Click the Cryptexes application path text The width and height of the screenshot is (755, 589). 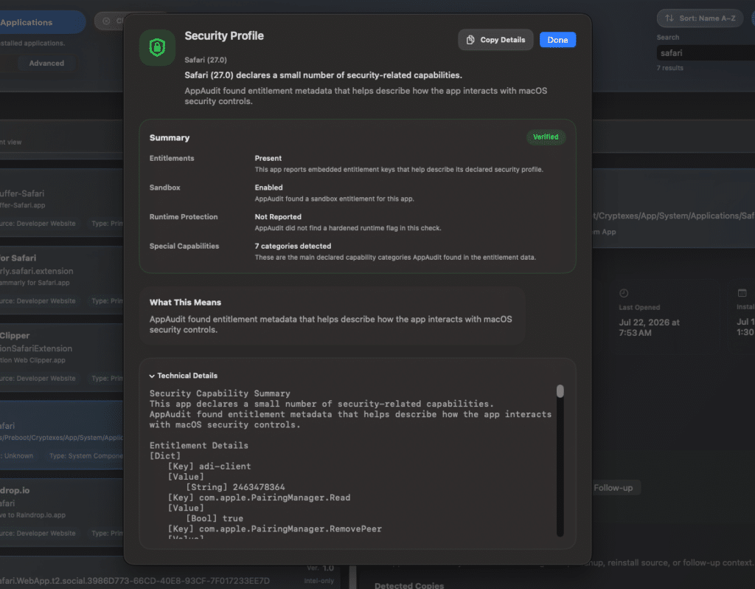674,216
